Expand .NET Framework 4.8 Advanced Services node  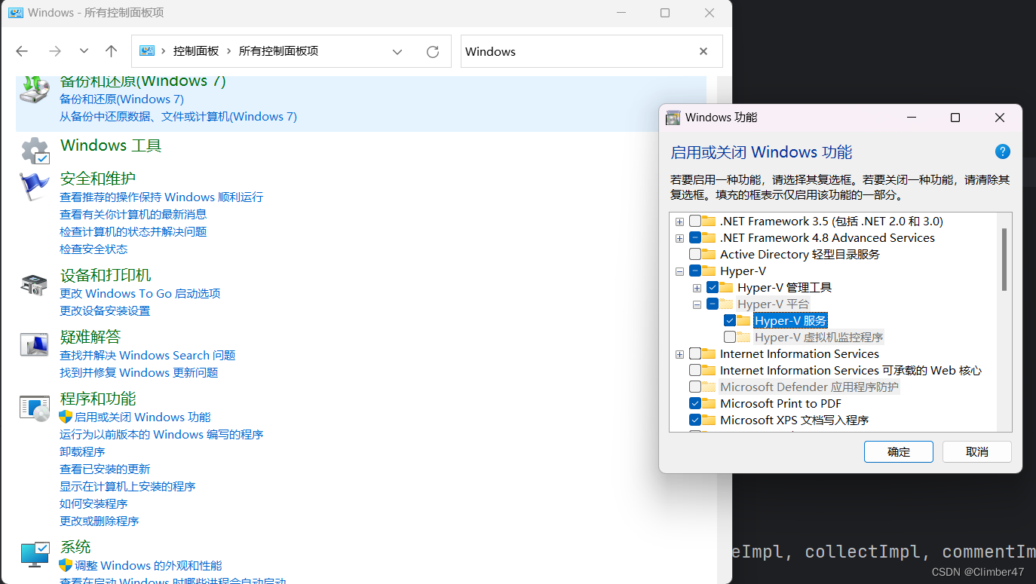click(x=680, y=238)
